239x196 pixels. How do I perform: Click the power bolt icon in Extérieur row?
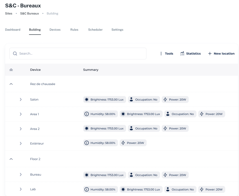[123, 143]
